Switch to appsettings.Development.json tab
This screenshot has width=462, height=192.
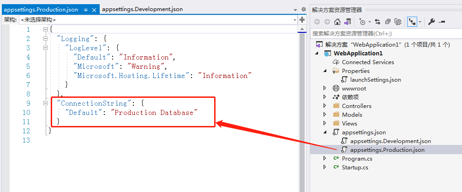tap(142, 9)
